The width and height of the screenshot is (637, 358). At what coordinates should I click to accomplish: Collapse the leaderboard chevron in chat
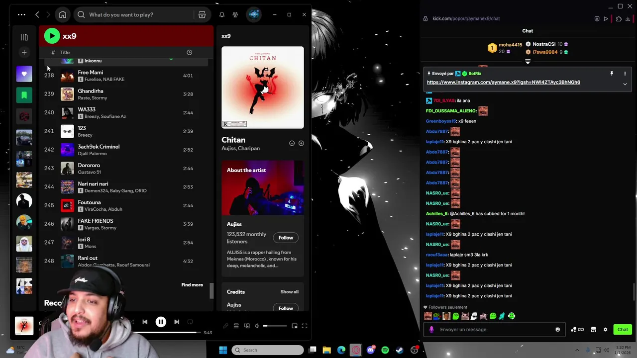pos(528,62)
